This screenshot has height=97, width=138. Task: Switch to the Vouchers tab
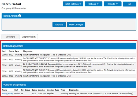pyautogui.click(x=10, y=37)
